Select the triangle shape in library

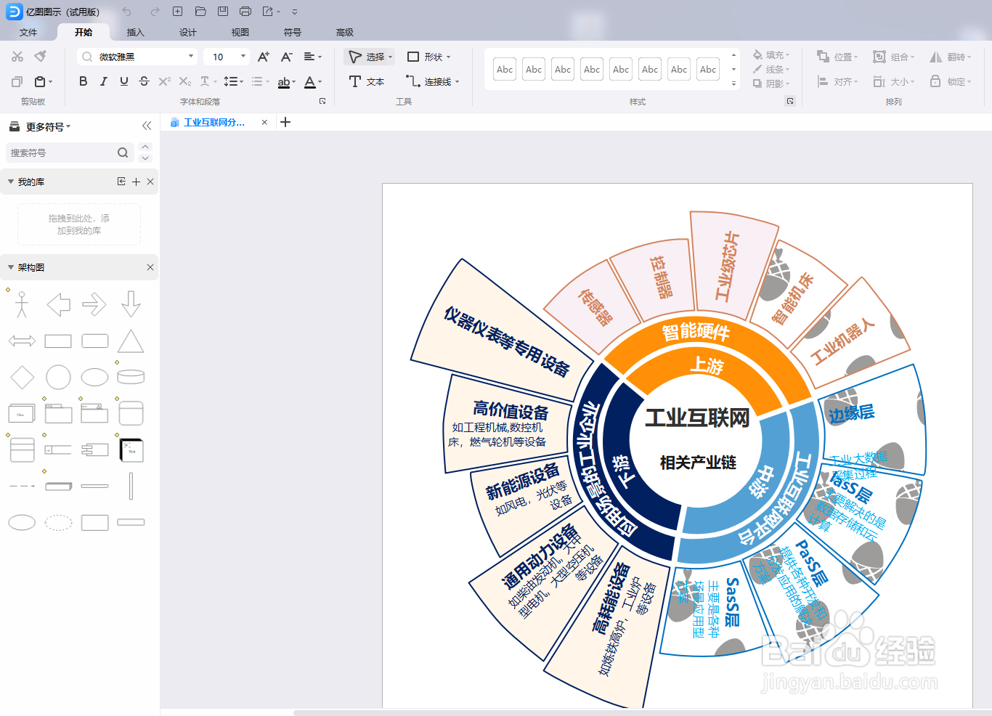[x=131, y=341]
